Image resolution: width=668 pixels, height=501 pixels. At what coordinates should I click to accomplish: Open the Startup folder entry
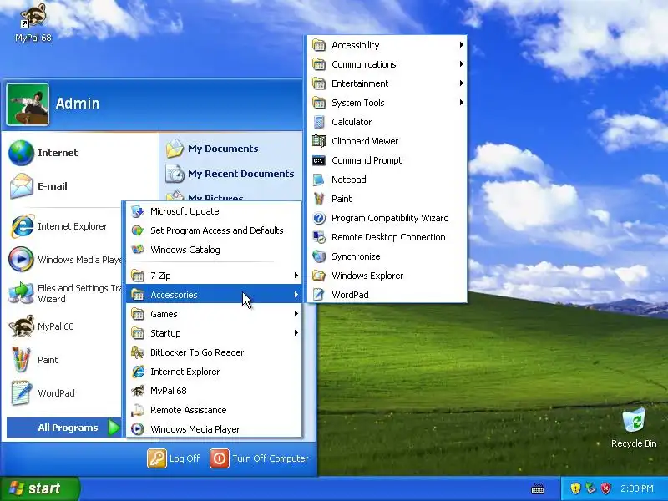pos(214,333)
